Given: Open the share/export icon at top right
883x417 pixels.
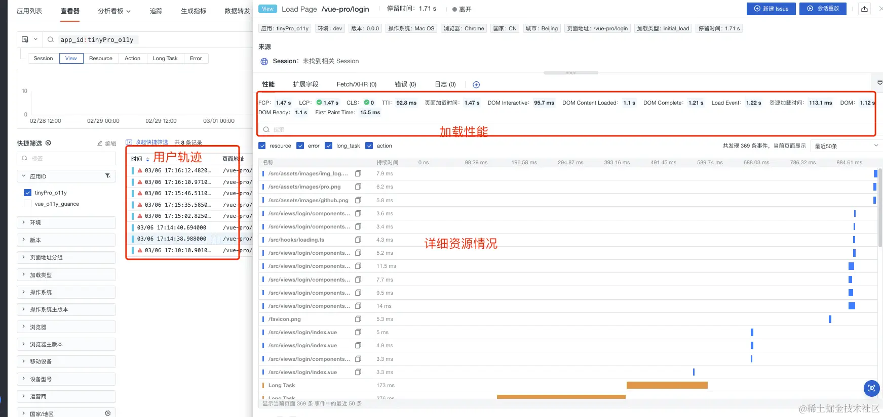Looking at the screenshot, I should click(x=864, y=9).
